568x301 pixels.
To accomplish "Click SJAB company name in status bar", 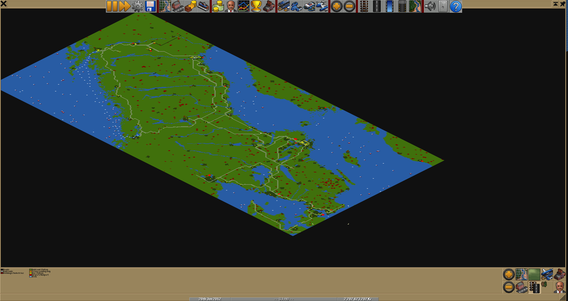I will coord(284,299).
